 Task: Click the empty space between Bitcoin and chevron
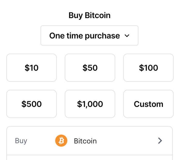127,141
